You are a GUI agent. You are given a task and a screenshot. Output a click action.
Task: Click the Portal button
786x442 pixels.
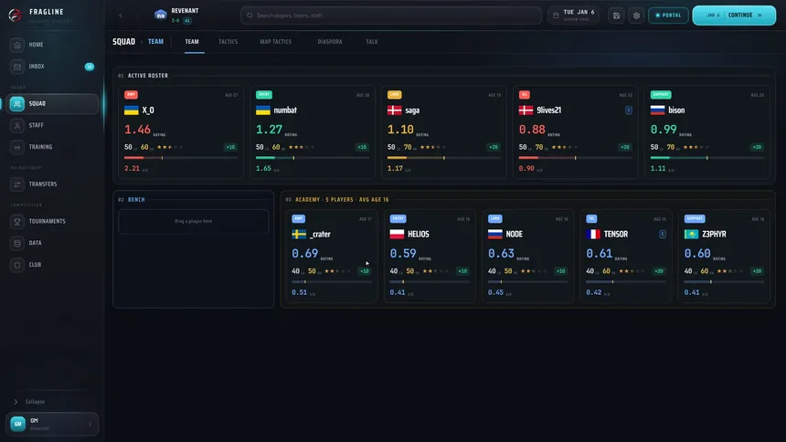point(668,16)
